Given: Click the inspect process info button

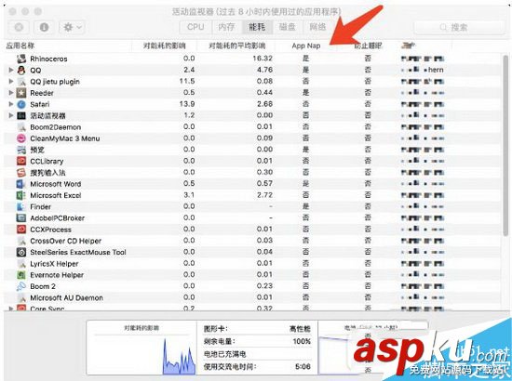Looking at the screenshot, I should pyautogui.click(x=44, y=27).
